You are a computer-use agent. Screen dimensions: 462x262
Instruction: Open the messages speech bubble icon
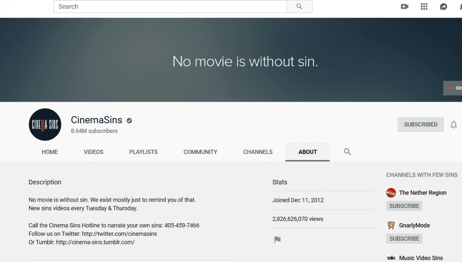tap(443, 6)
